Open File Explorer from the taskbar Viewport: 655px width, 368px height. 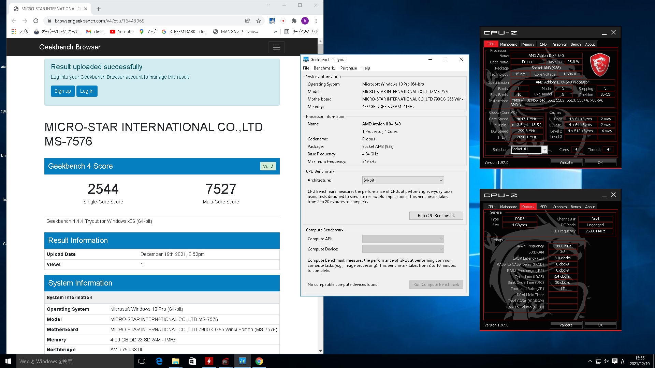coord(175,361)
